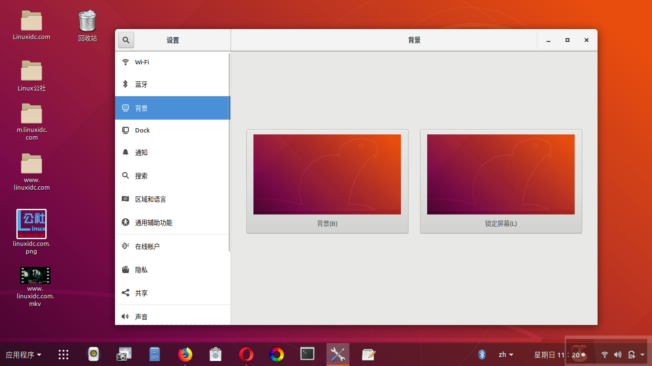
Task: Select the 背景(B) wallpaper thumbnail
Action: click(x=327, y=174)
